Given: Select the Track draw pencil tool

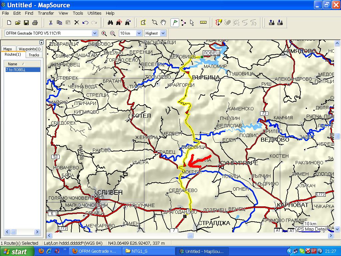Looking at the screenshot, I should pos(218,22).
